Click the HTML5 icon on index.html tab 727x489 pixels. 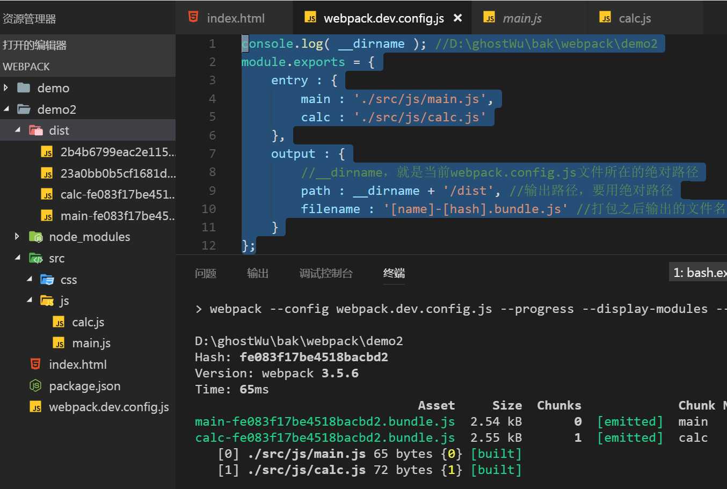(x=193, y=17)
